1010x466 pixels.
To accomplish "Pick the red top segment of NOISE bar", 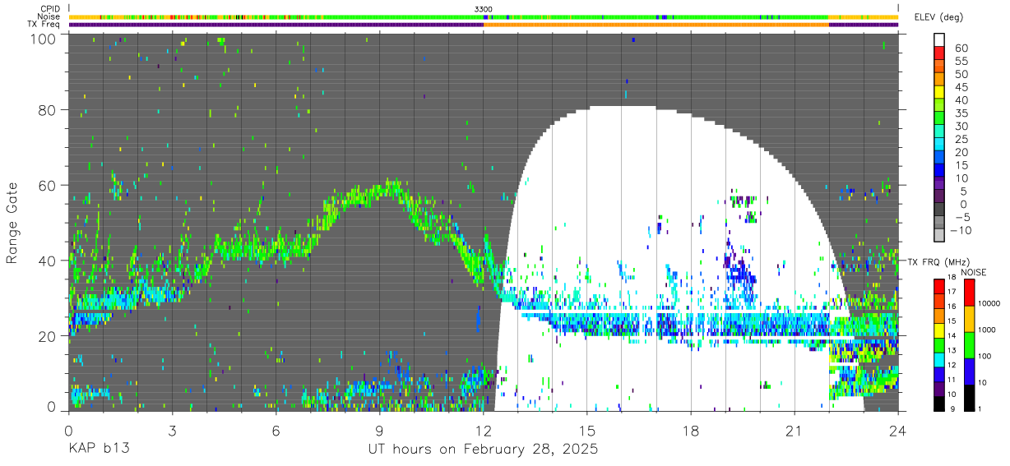I will tap(970, 293).
